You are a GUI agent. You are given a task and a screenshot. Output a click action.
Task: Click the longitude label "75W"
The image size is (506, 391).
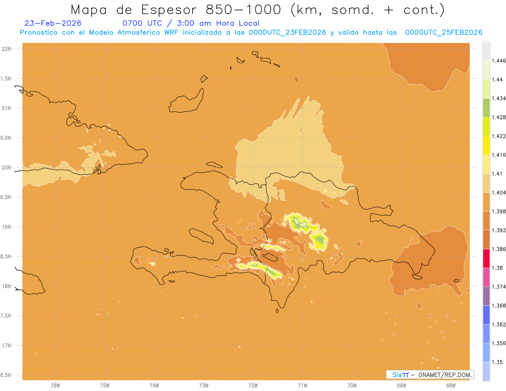105,386
